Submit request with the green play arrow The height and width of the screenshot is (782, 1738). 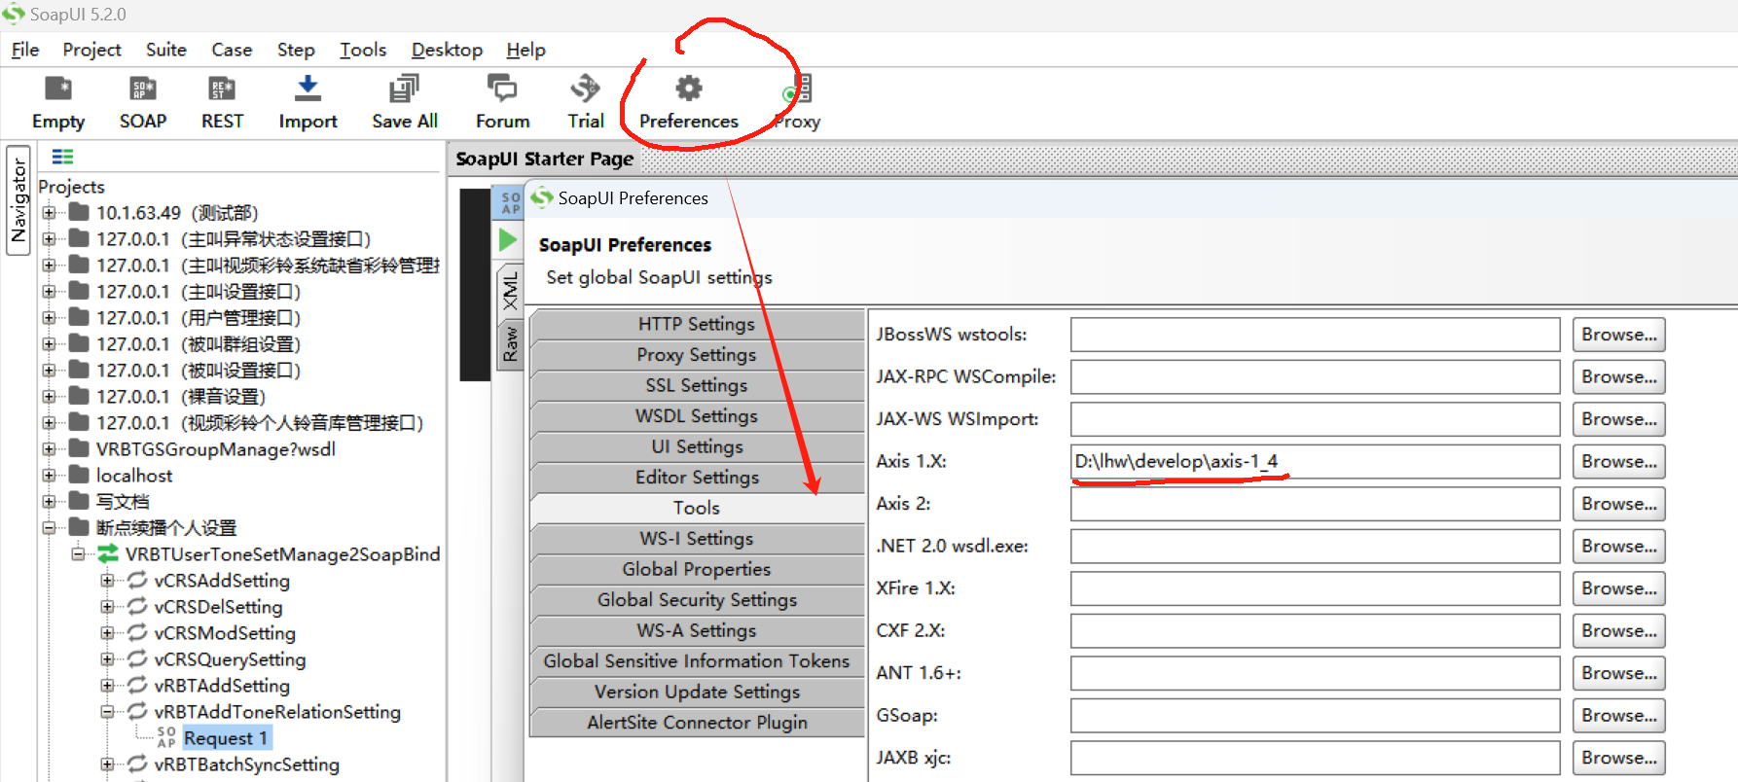click(x=508, y=239)
